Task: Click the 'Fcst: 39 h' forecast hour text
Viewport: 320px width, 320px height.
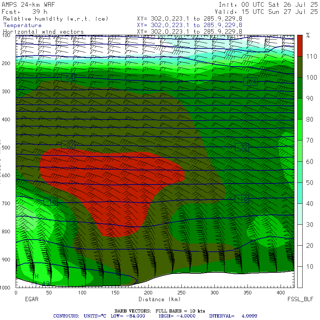Action: click(25, 12)
